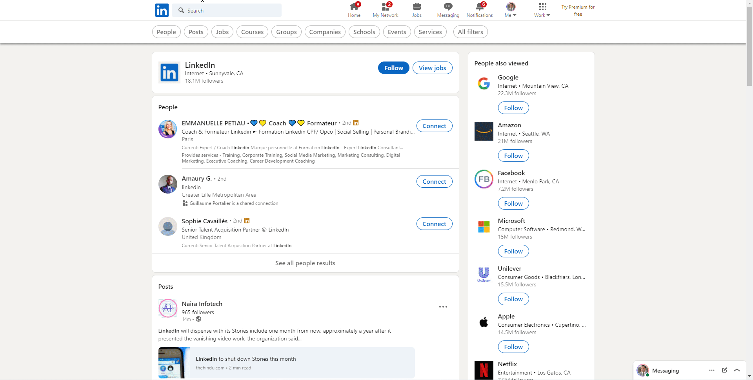The image size is (753, 380).
Task: Open Sophie Cavaillès's profile name link
Action: click(205, 221)
